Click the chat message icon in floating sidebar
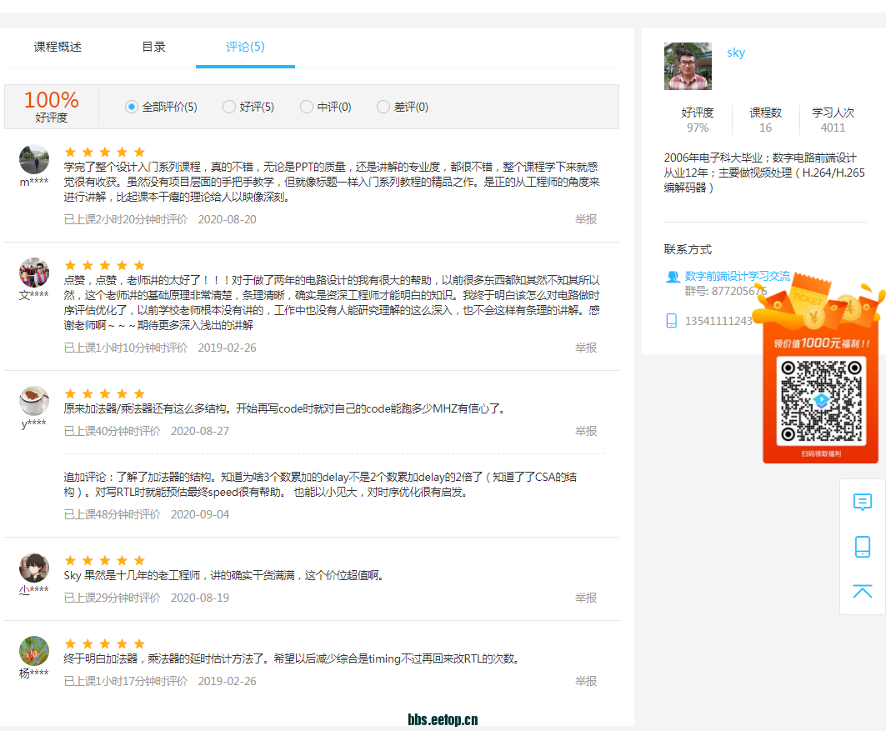Viewport: 886px width, 731px height. click(863, 502)
